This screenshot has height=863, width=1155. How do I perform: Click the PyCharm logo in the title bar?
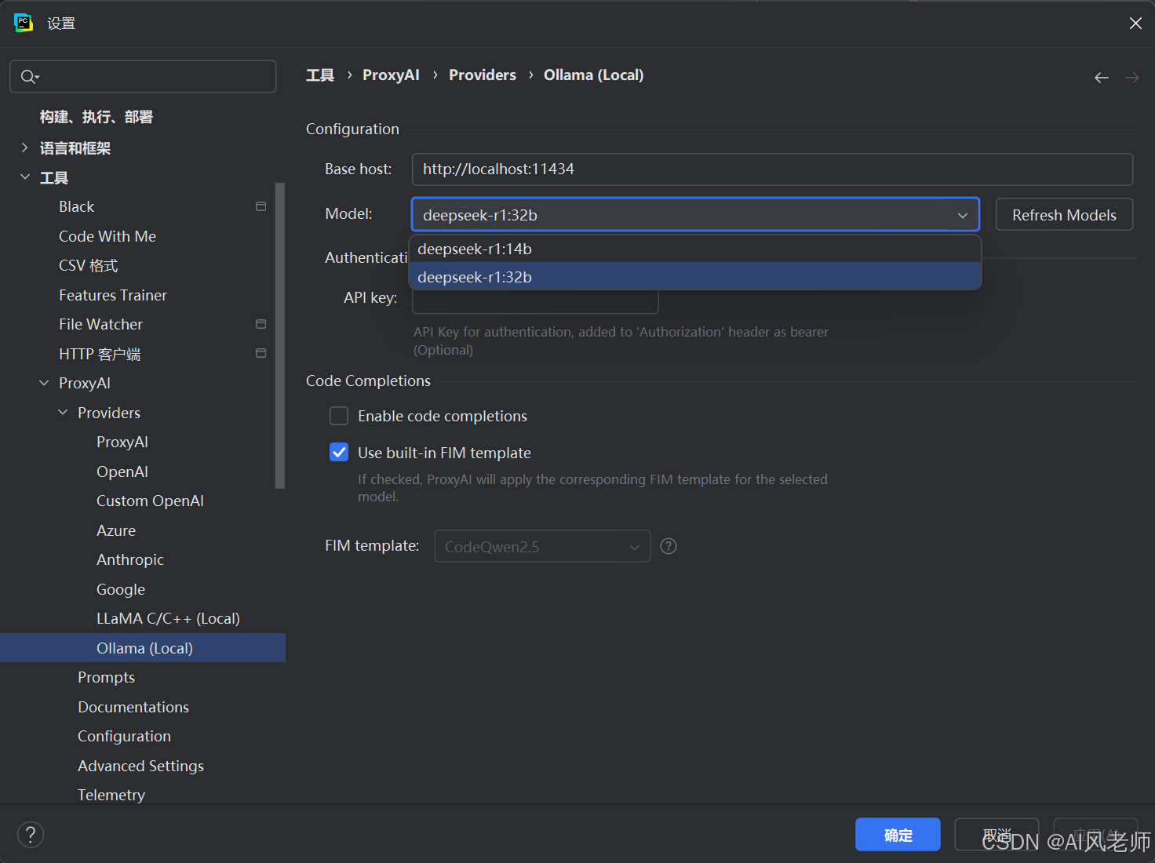tap(24, 23)
